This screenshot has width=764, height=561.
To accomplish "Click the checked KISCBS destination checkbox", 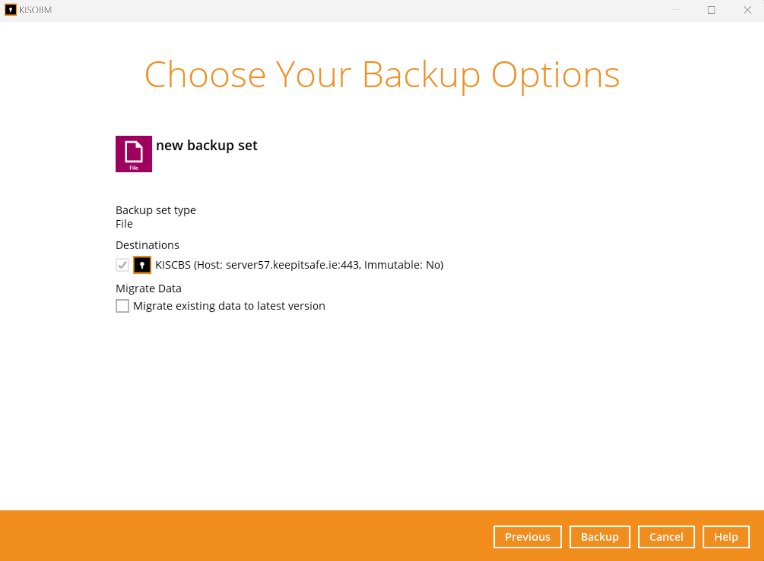I will point(122,265).
